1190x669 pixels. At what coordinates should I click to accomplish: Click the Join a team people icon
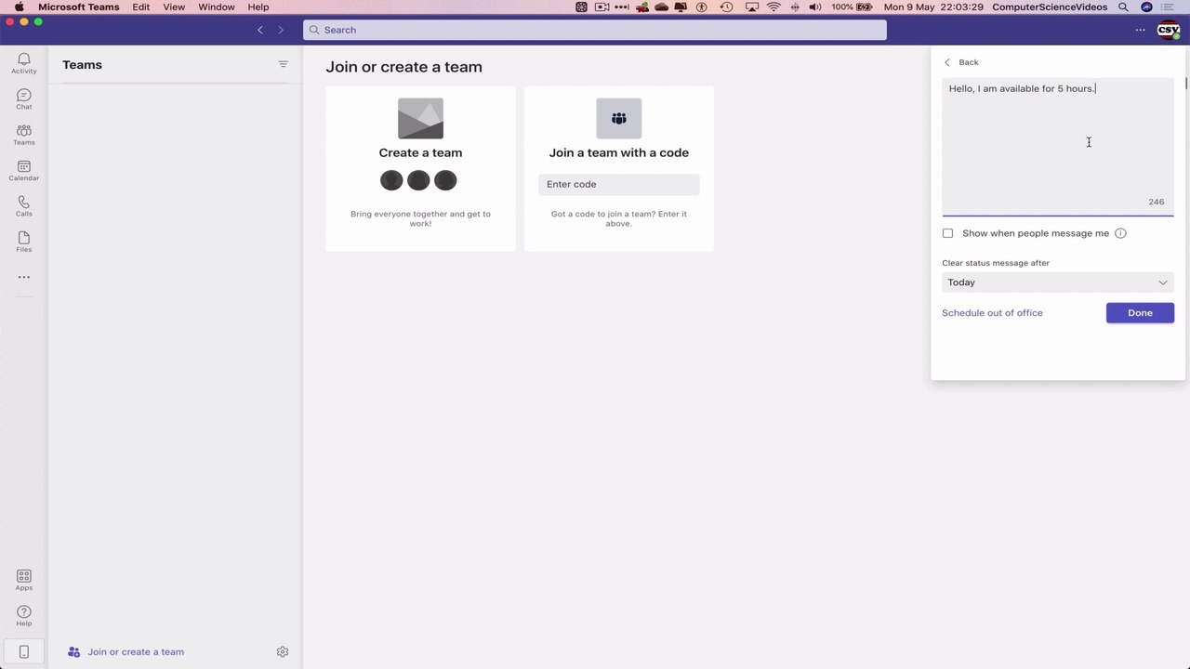click(618, 118)
